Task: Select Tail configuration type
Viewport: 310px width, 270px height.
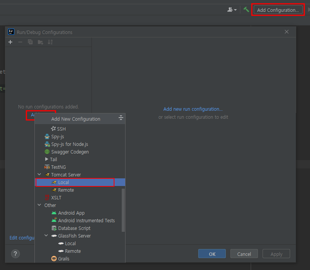Action: tap(80, 159)
